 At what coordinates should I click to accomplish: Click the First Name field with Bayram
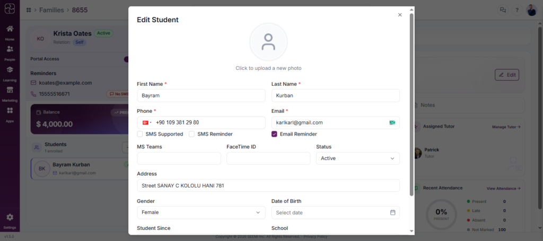click(201, 95)
